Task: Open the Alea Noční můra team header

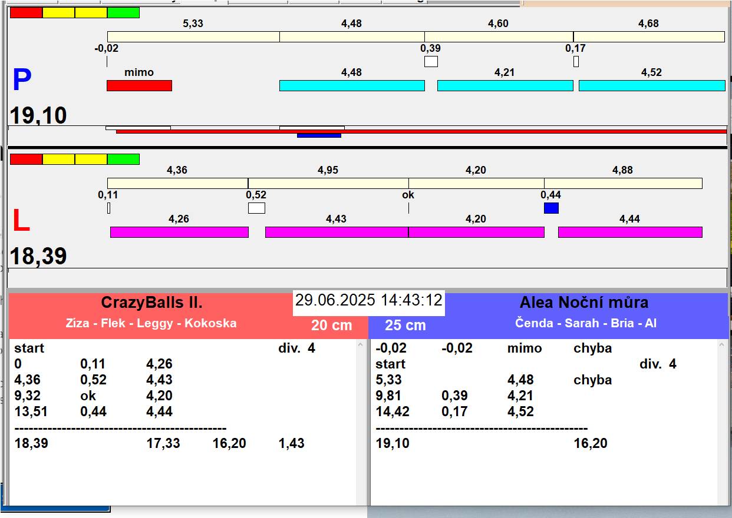Action: pyautogui.click(x=583, y=303)
